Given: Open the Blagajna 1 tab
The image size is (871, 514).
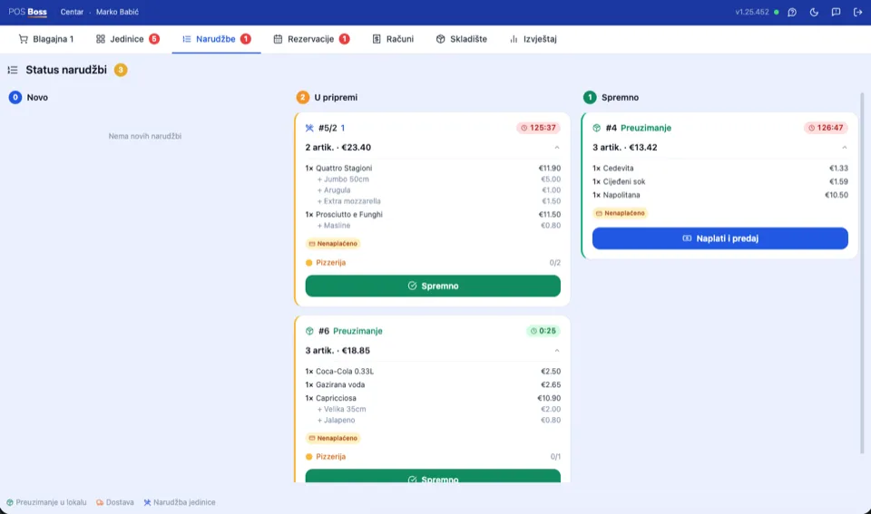Looking at the screenshot, I should point(46,39).
